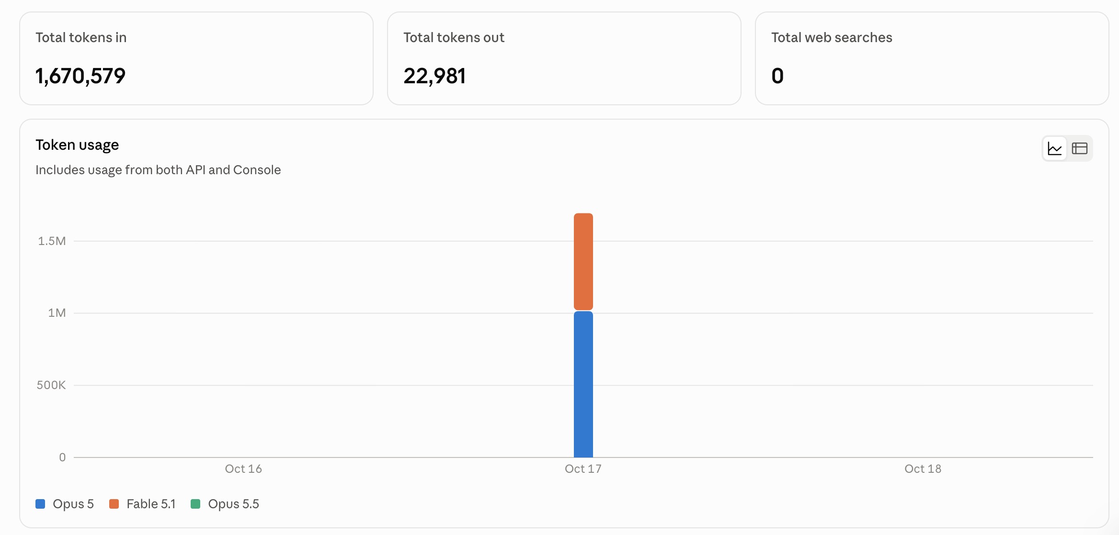Click the Oct 16 axis label
The height and width of the screenshot is (535, 1119).
(x=243, y=469)
